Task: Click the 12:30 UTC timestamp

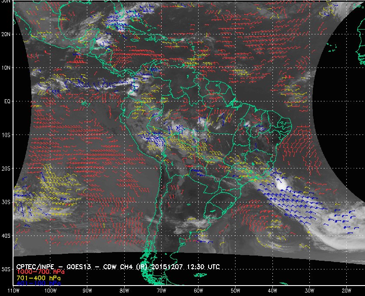Action: click(203, 267)
